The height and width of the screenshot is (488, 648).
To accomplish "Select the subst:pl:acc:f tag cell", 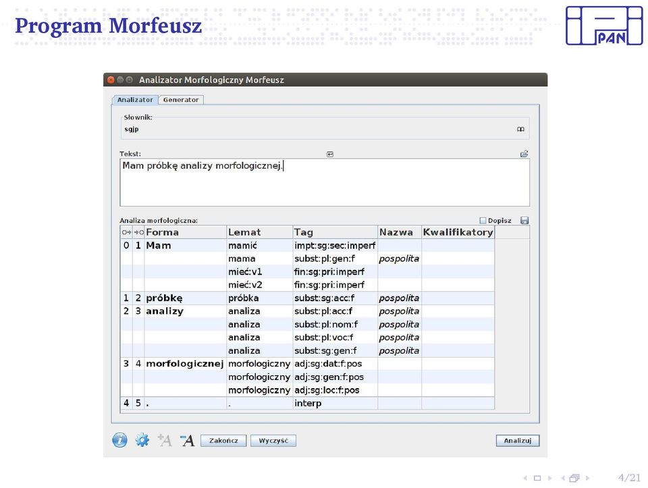I will click(x=335, y=311).
